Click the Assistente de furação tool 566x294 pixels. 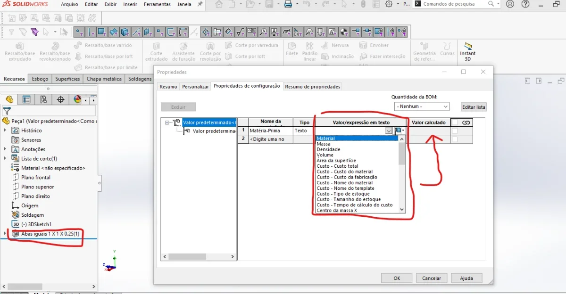point(183,52)
